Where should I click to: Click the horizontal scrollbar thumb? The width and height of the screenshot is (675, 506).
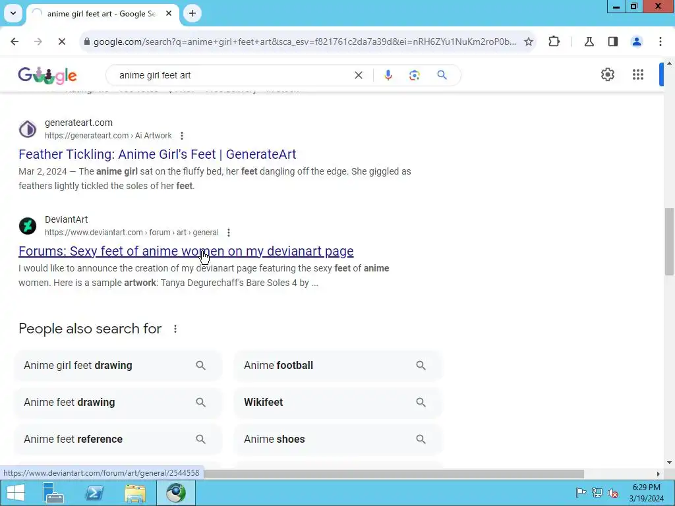pos(394,474)
